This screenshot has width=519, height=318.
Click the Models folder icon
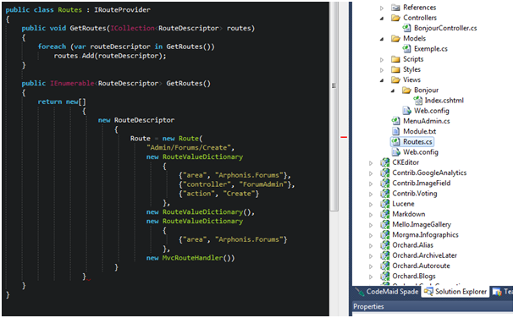[395, 38]
